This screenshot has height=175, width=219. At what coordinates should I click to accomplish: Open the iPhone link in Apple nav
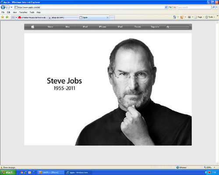[102, 27]
